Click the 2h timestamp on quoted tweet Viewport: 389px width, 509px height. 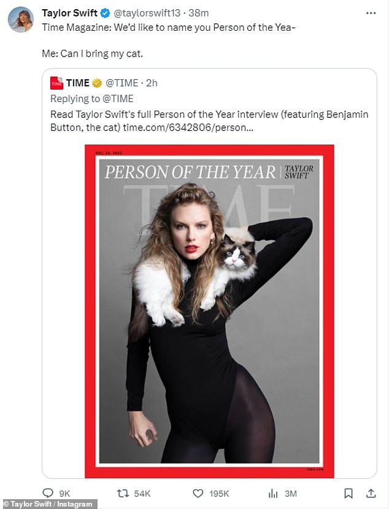tap(152, 83)
